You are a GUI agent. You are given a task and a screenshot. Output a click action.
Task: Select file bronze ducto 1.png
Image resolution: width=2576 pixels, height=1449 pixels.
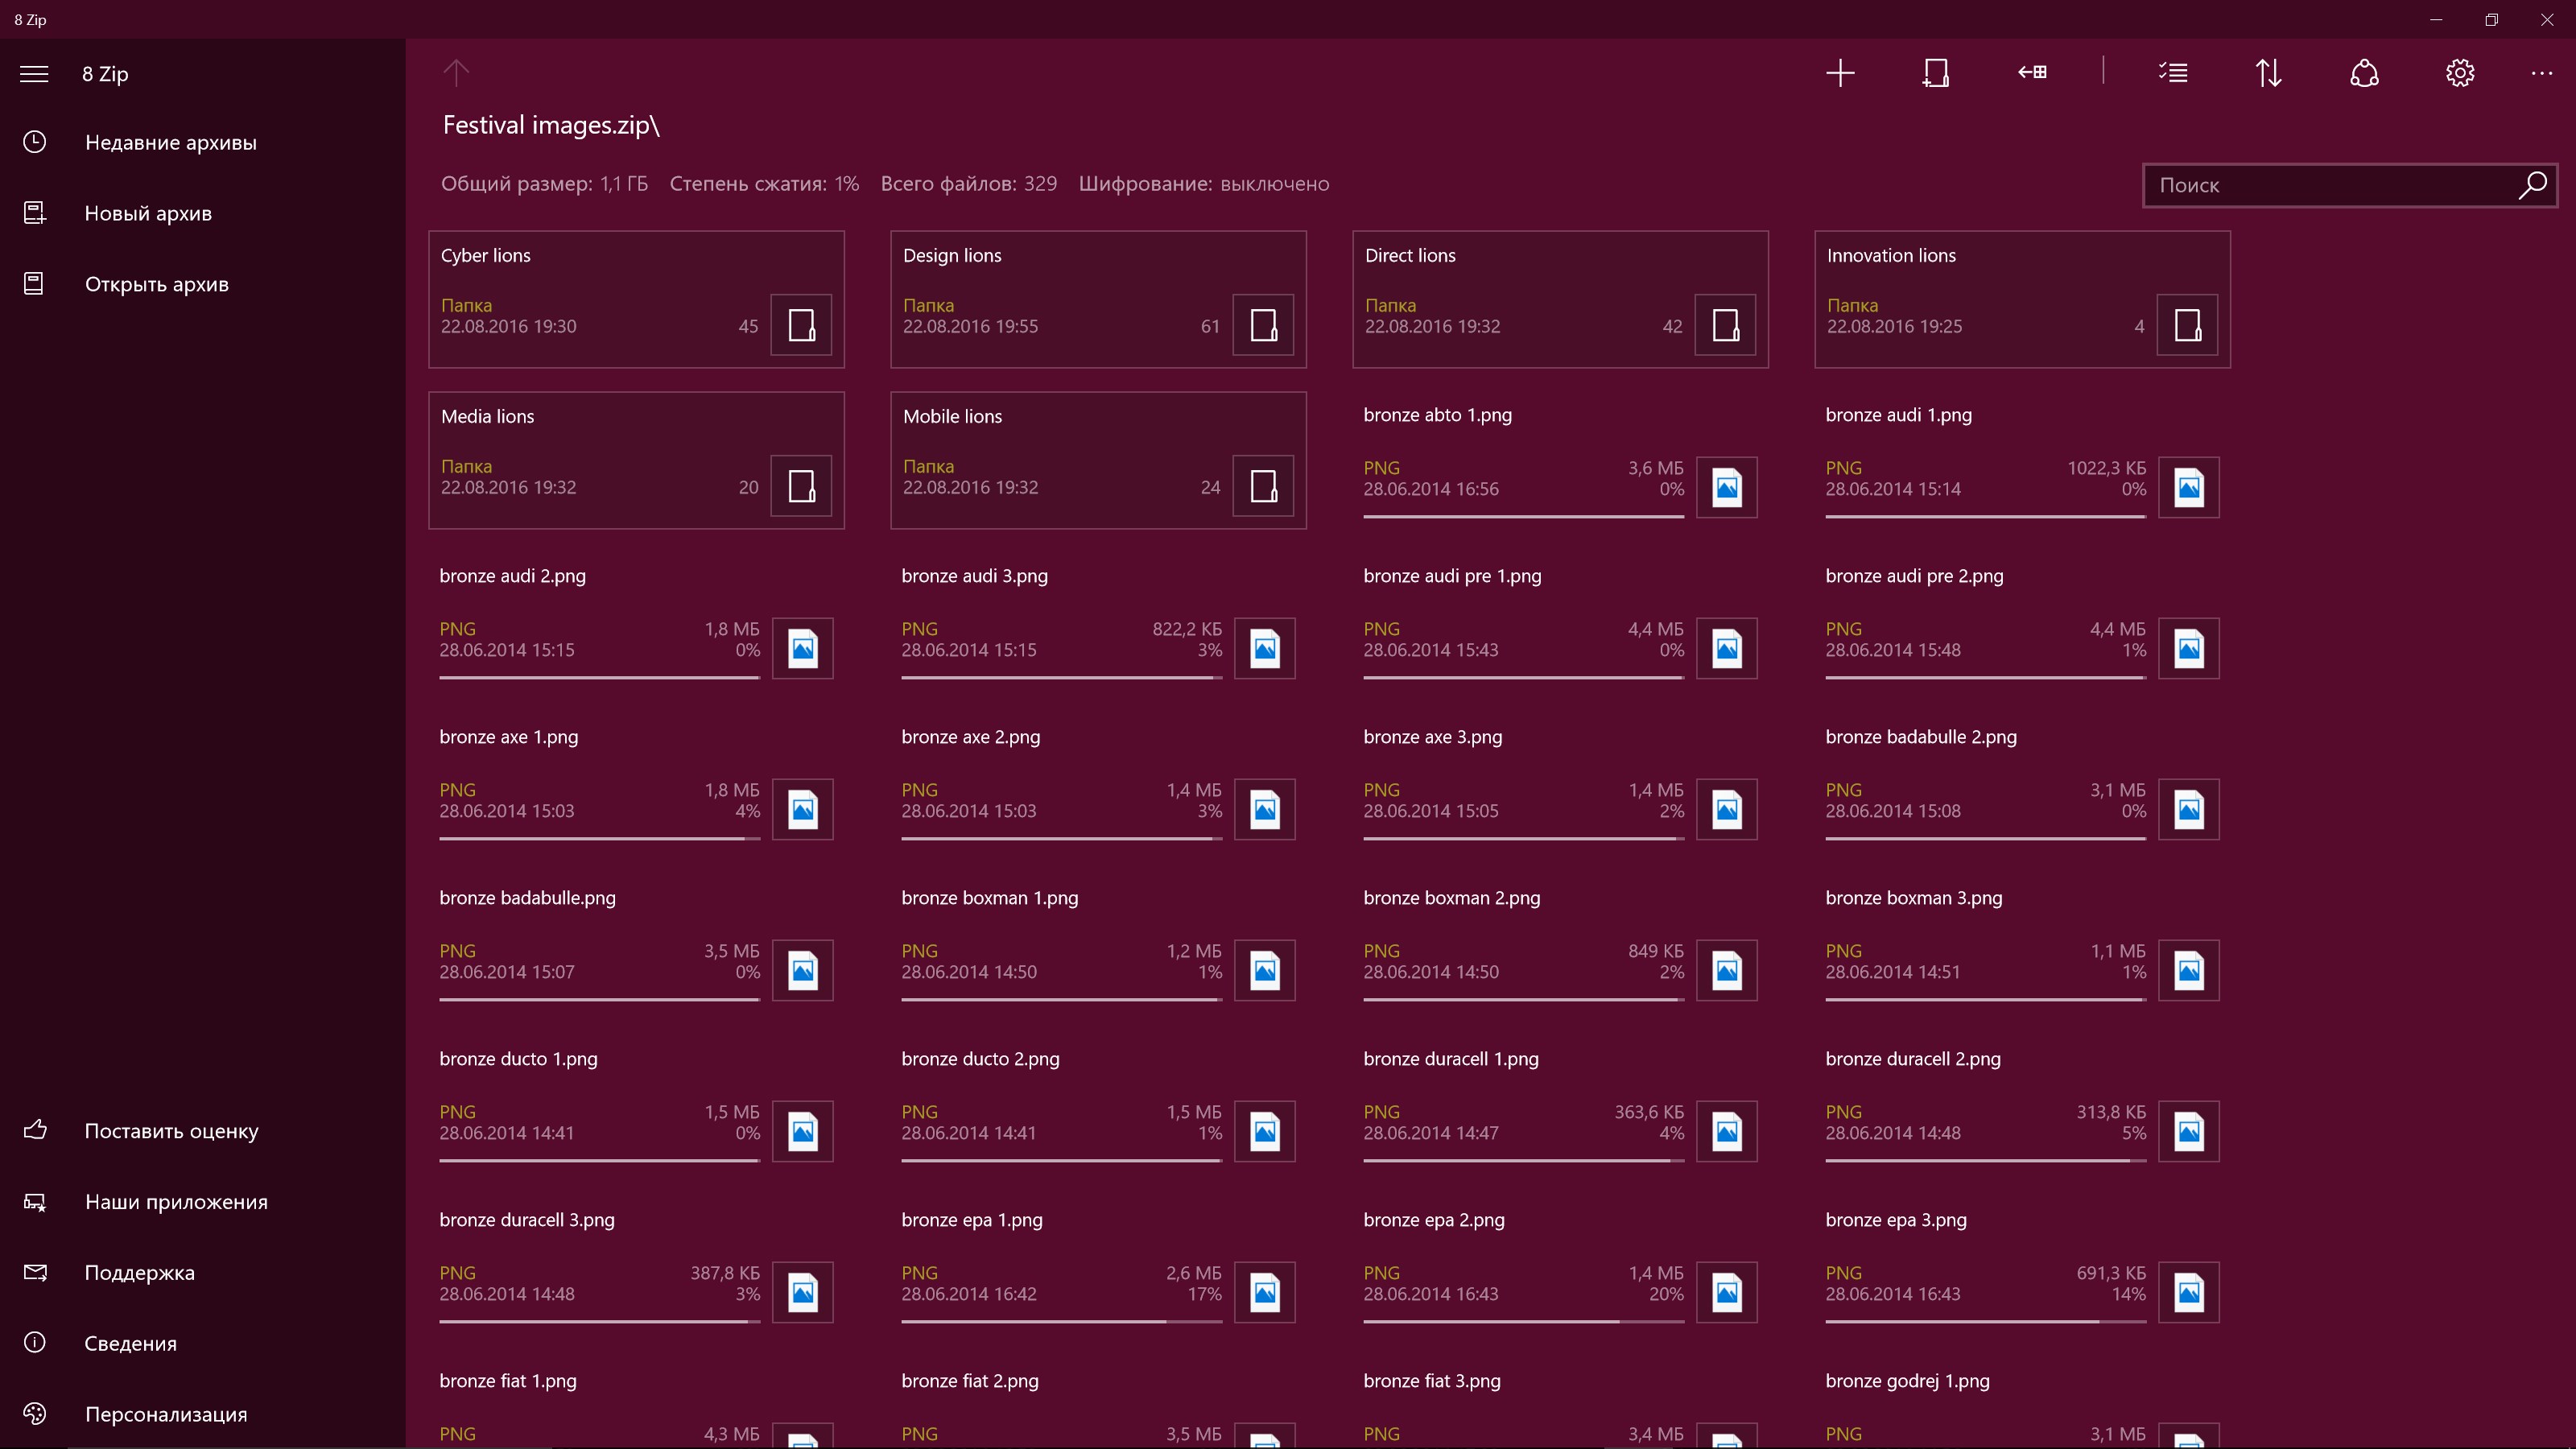pyautogui.click(x=636, y=1104)
